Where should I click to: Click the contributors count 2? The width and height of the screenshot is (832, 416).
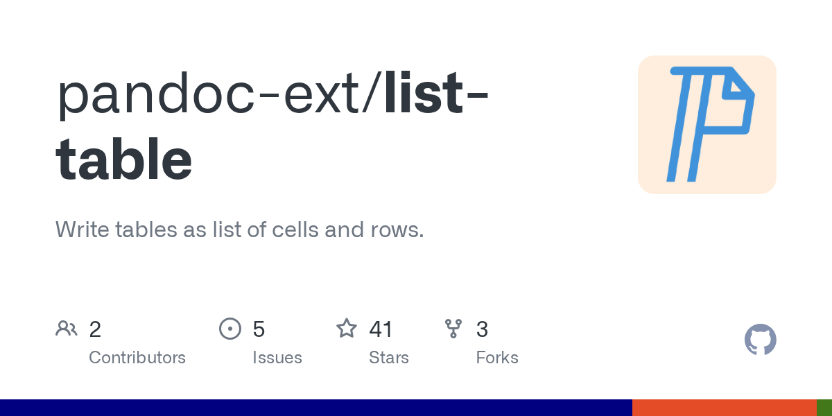[x=95, y=329]
